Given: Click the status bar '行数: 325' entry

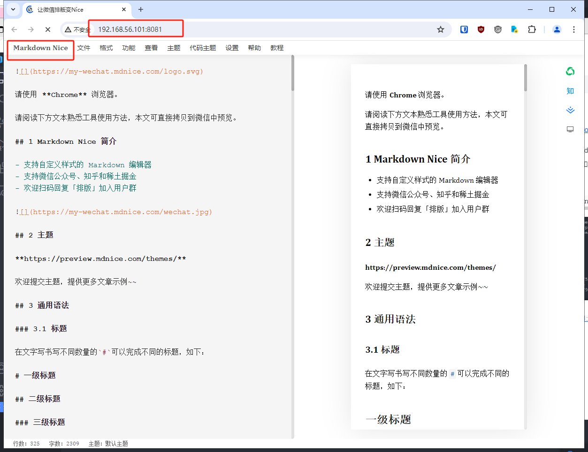Looking at the screenshot, I should tap(26, 444).
